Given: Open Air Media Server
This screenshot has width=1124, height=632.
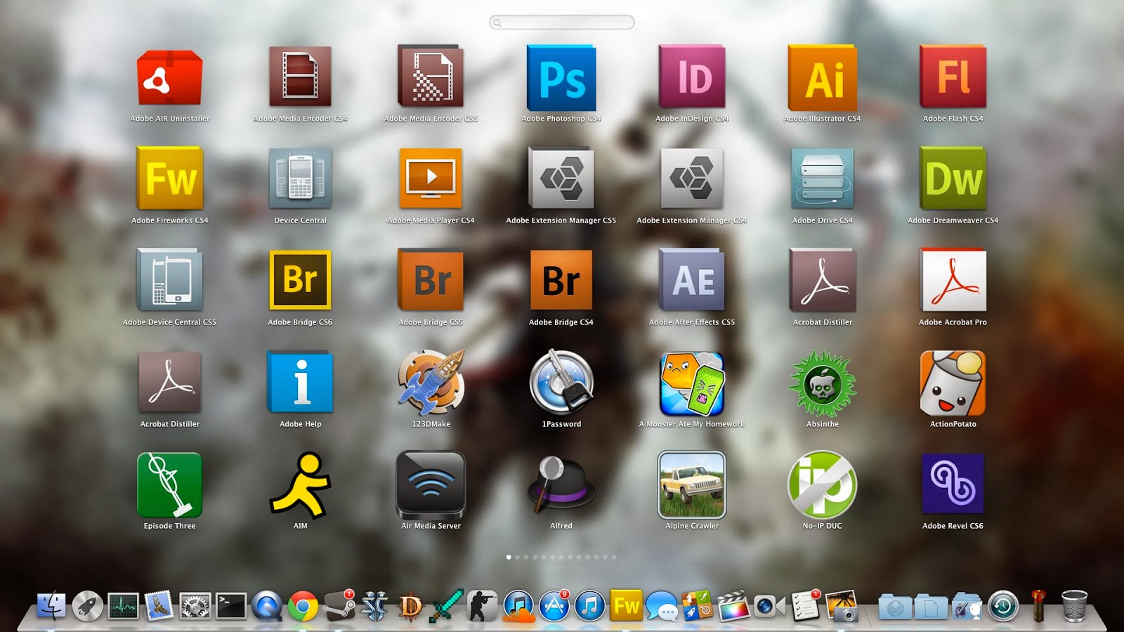Looking at the screenshot, I should pos(431,484).
